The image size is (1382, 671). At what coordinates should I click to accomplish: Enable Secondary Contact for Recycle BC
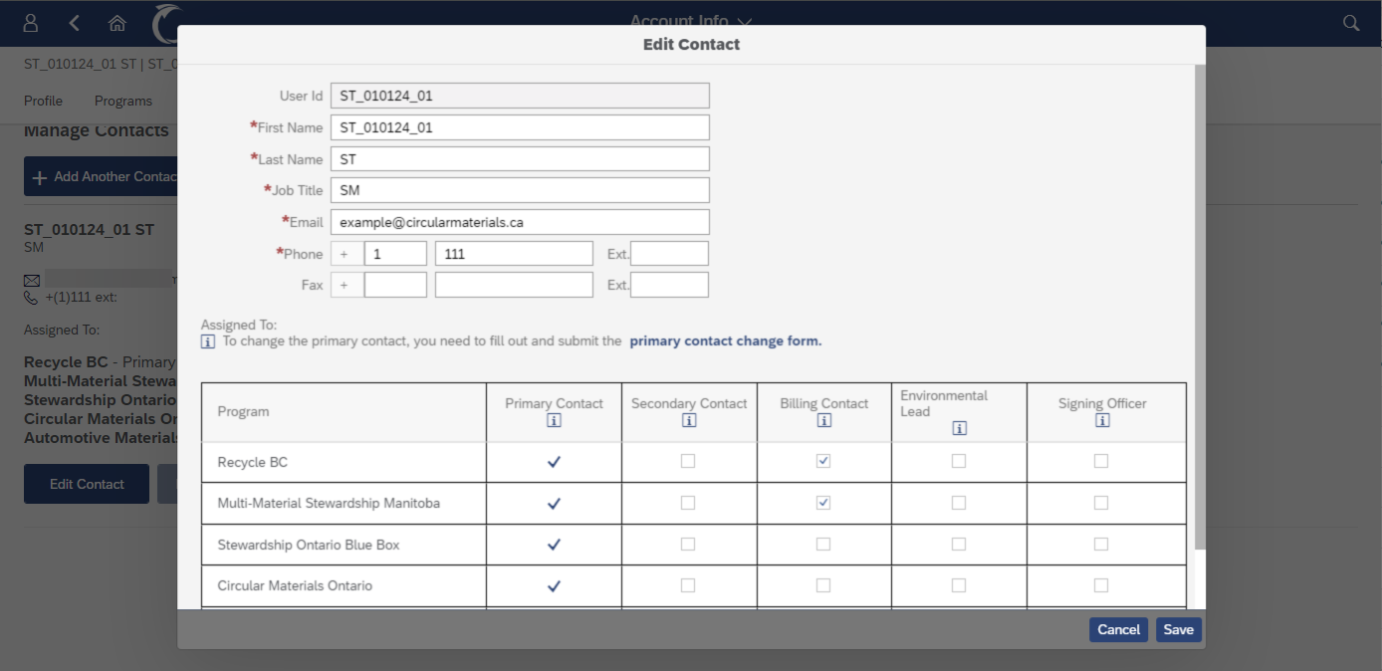click(688, 461)
